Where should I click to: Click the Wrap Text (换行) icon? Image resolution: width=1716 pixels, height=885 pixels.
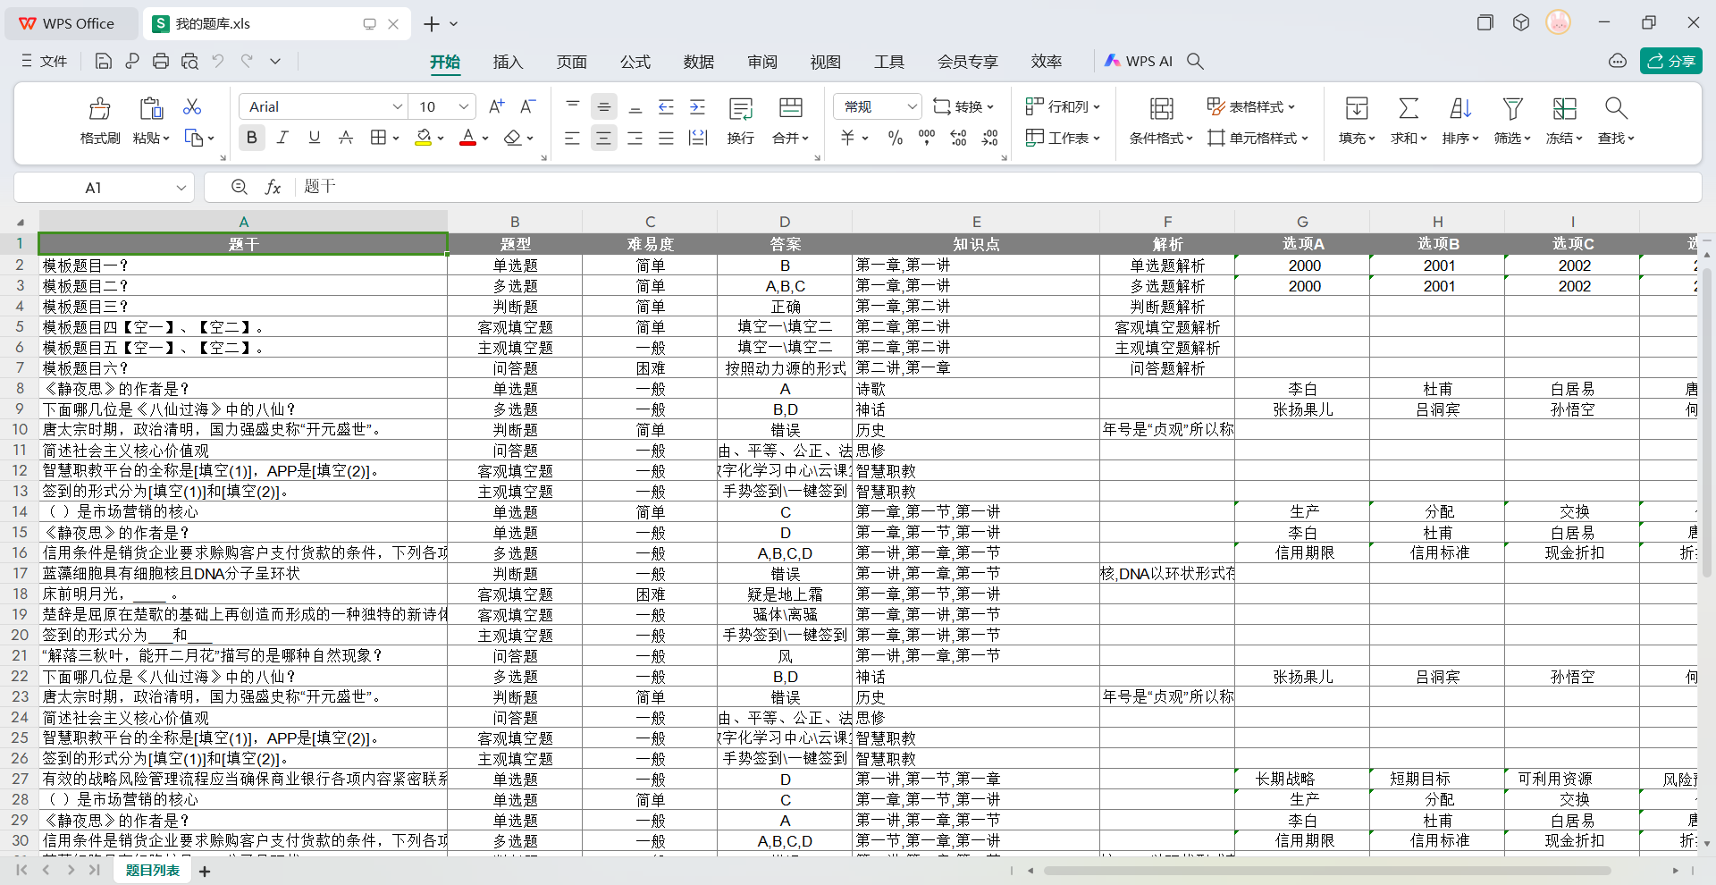coord(740,109)
